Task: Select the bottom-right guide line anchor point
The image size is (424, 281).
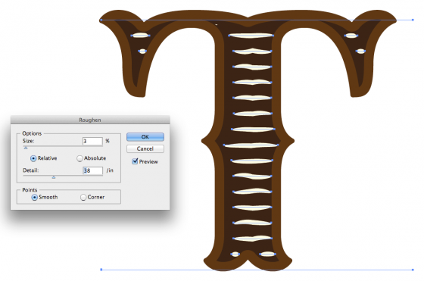Action: pyautogui.click(x=413, y=270)
